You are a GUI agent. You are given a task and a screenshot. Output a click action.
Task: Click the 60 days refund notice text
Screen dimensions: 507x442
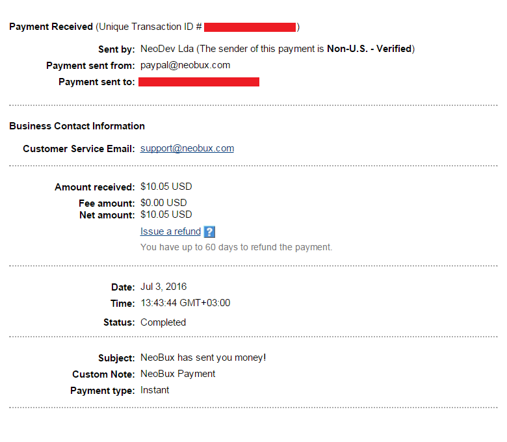(236, 248)
